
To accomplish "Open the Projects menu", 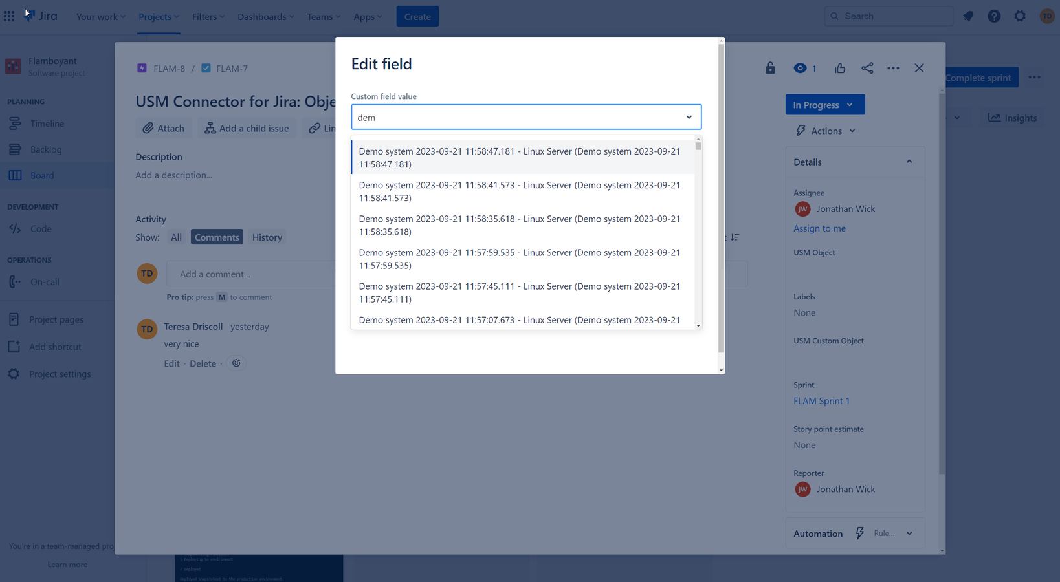I will (x=159, y=16).
